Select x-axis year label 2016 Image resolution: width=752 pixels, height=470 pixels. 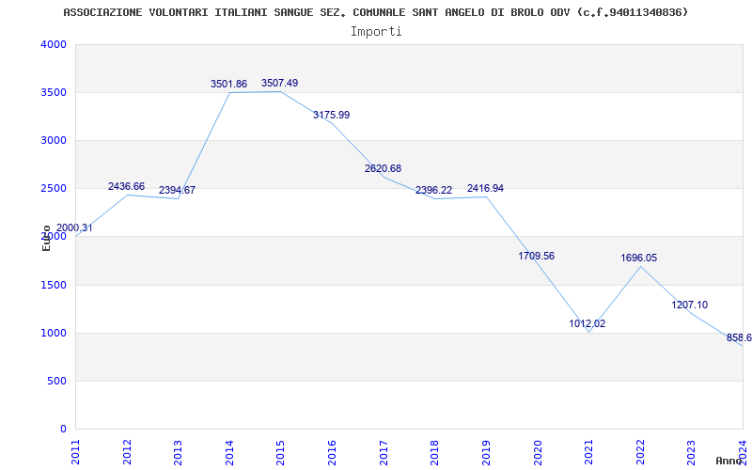332,452
